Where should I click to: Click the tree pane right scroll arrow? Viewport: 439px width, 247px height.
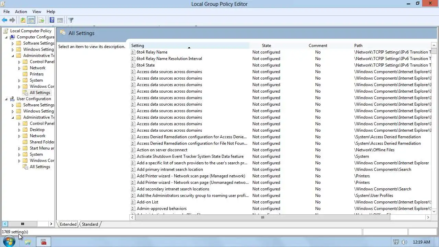click(51, 224)
